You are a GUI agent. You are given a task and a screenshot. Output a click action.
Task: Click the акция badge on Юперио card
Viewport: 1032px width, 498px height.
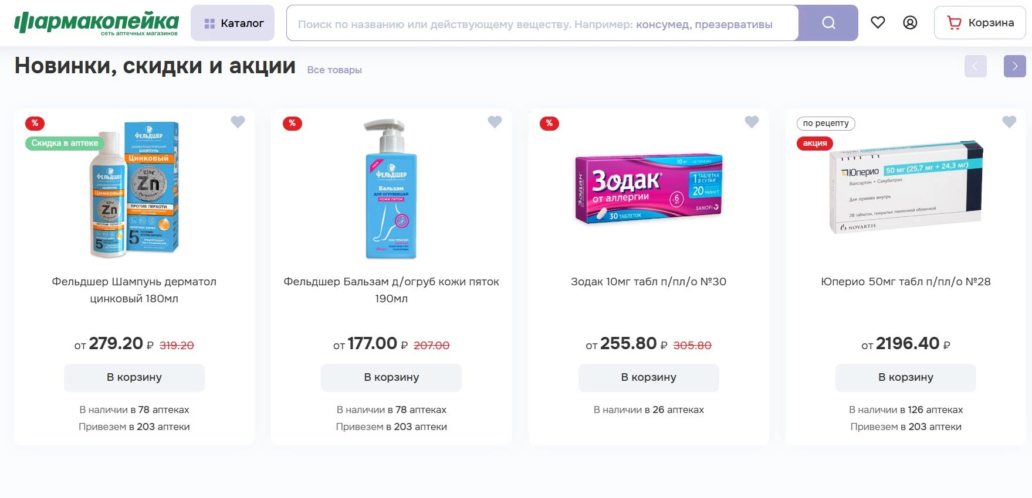[814, 143]
